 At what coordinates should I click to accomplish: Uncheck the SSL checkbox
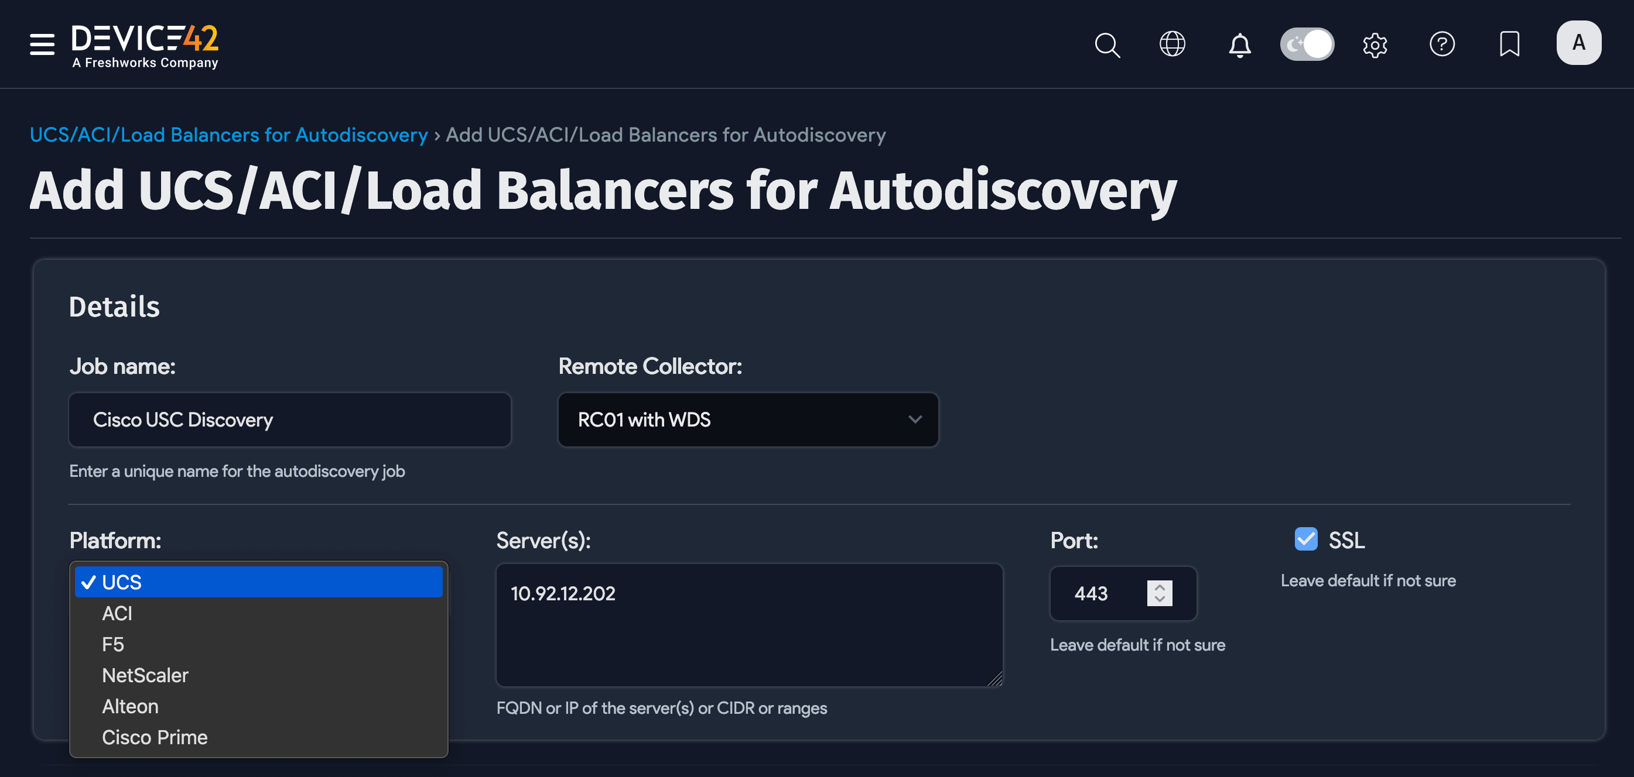click(1305, 539)
